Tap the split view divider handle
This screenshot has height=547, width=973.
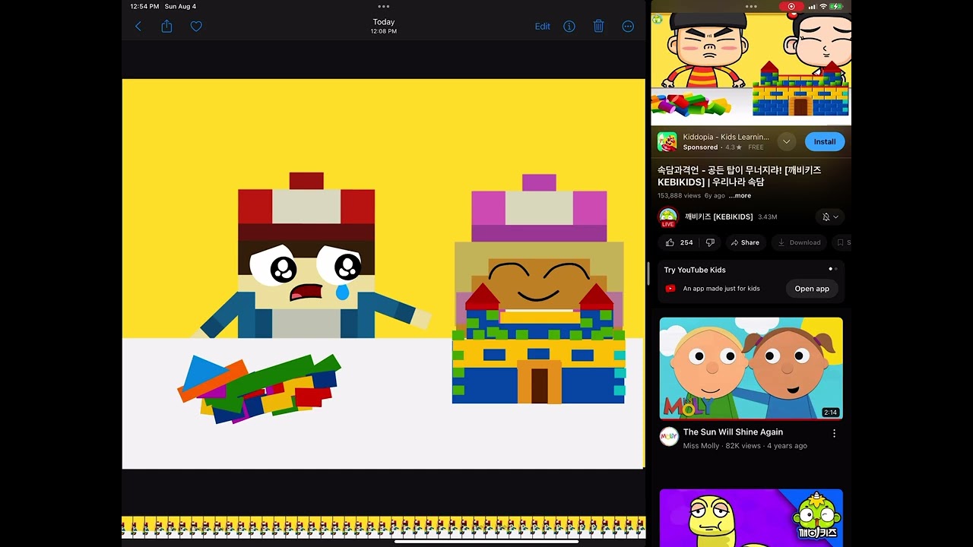point(648,273)
